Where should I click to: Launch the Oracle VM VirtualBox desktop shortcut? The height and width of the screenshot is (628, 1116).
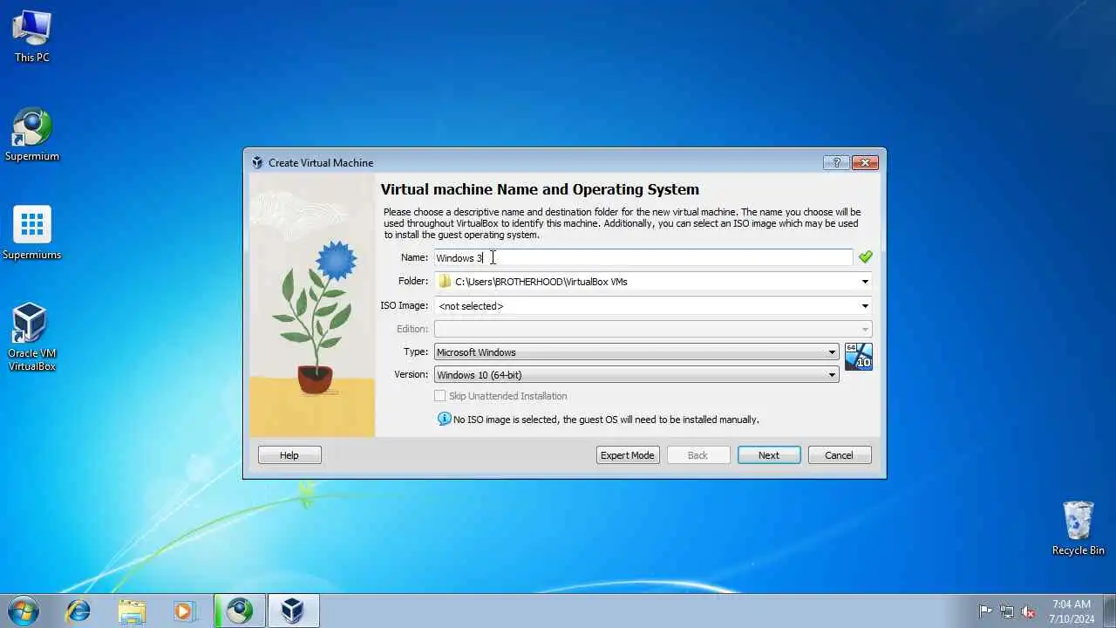pyautogui.click(x=31, y=337)
